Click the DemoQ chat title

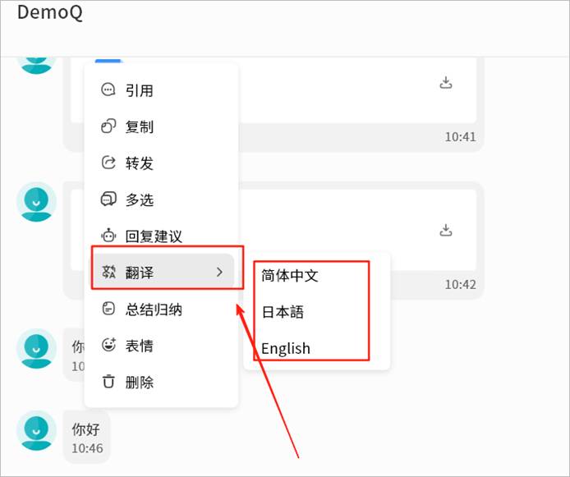tap(50, 13)
